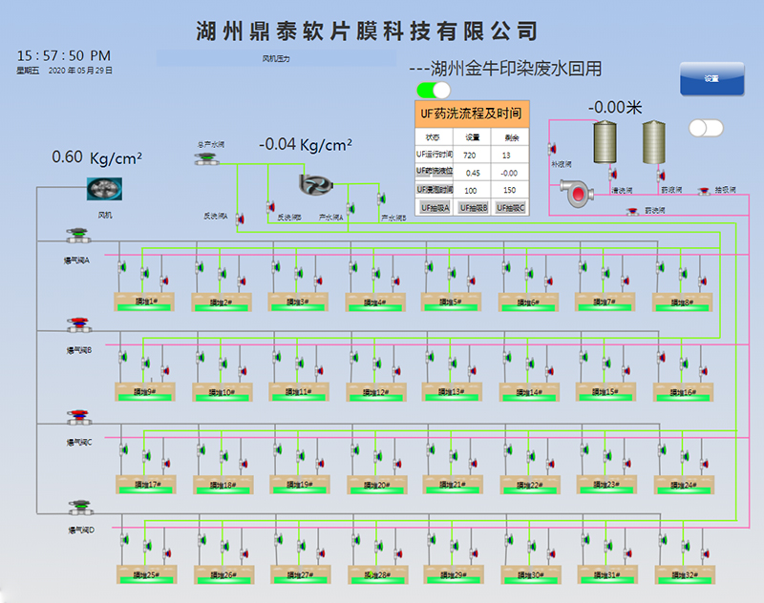The height and width of the screenshot is (603, 764).
Task: Click the UF药洗液位 label button
Action: [435, 172]
